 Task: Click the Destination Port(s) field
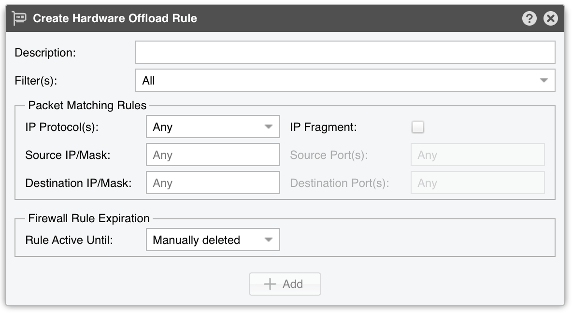click(477, 183)
